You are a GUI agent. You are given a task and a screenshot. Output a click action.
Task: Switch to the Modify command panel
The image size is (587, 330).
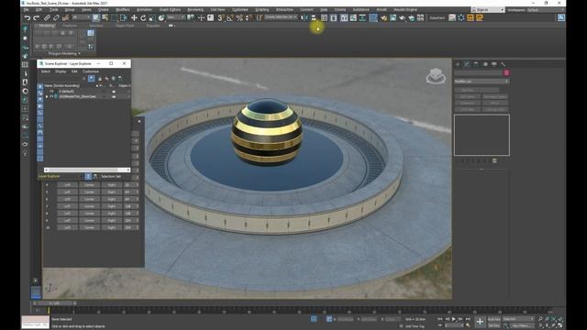coord(467,64)
